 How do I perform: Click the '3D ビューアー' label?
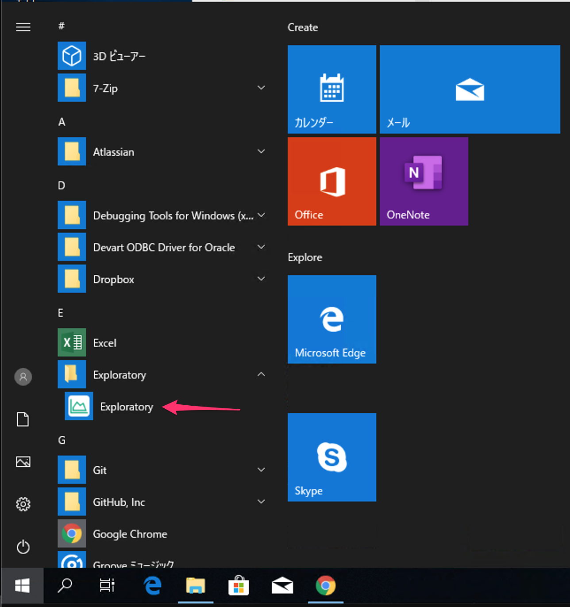click(x=119, y=56)
